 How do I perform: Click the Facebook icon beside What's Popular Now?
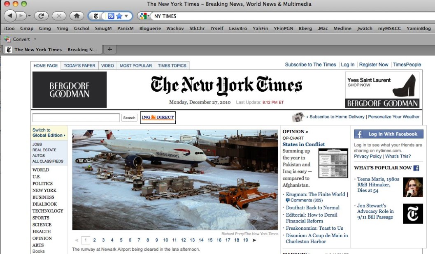coord(416,168)
